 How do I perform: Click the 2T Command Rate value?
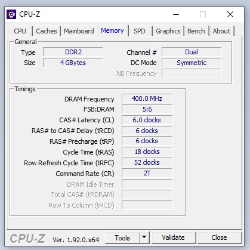click(x=147, y=173)
